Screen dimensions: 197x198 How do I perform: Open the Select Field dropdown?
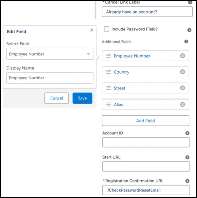tap(50, 54)
